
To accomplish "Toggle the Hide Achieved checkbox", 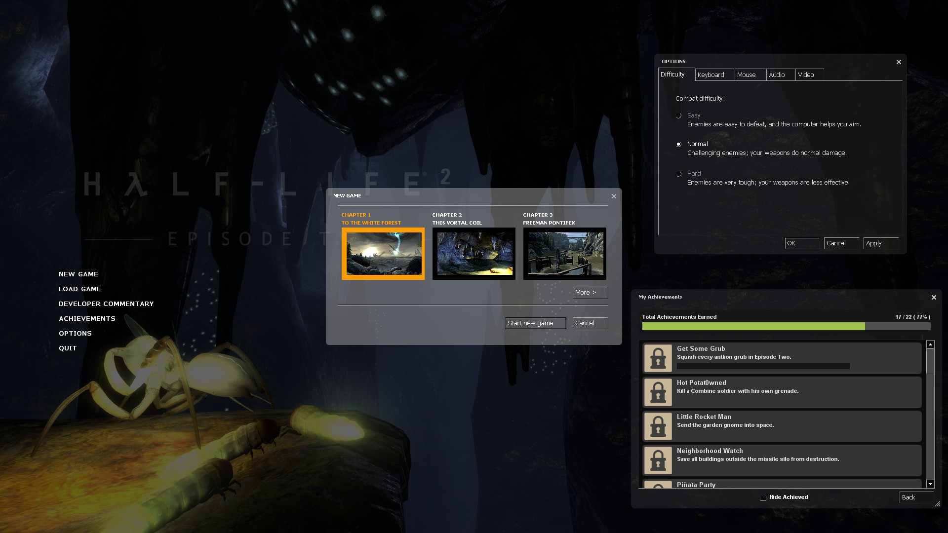I will point(763,497).
